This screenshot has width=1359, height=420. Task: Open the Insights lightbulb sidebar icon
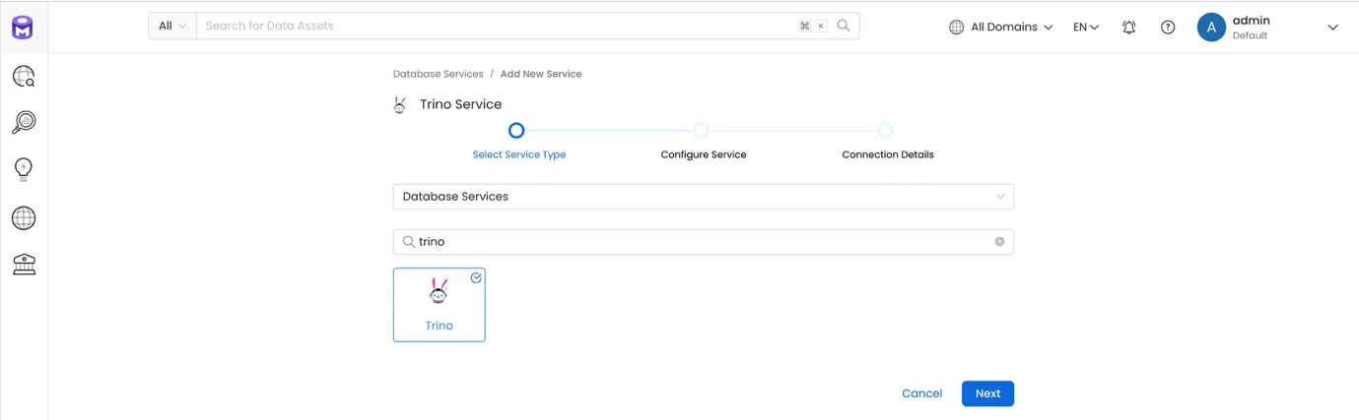point(24,170)
